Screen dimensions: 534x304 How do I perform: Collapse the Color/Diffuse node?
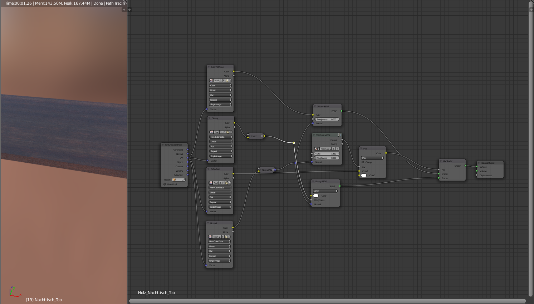[x=209, y=67]
